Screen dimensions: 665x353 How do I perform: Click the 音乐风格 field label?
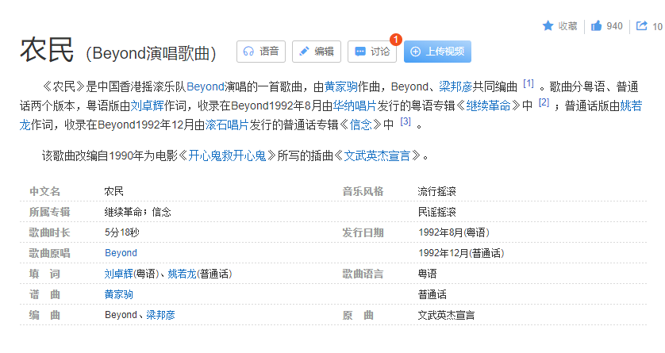pos(363,191)
